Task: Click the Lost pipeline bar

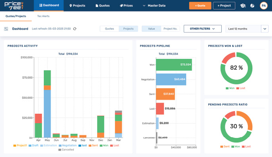Action: tap(160, 109)
